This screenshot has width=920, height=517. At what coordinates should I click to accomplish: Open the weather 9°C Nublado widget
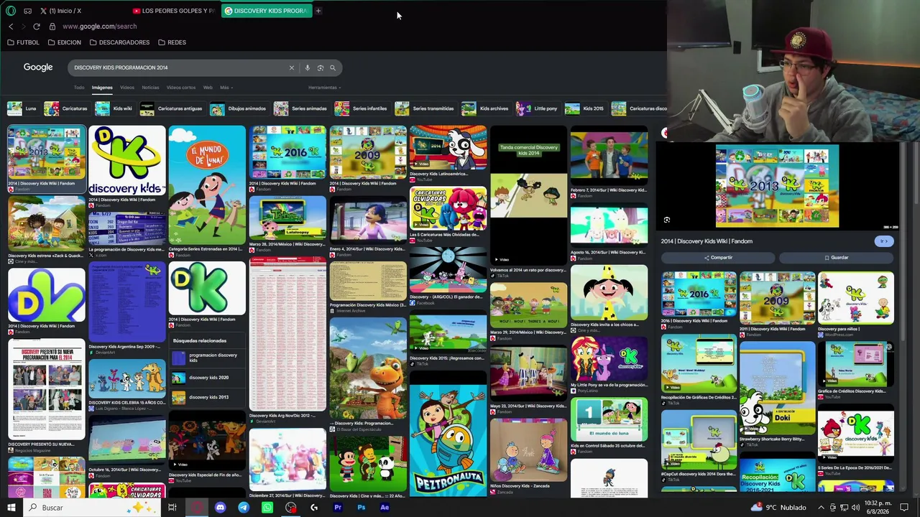tap(777, 508)
